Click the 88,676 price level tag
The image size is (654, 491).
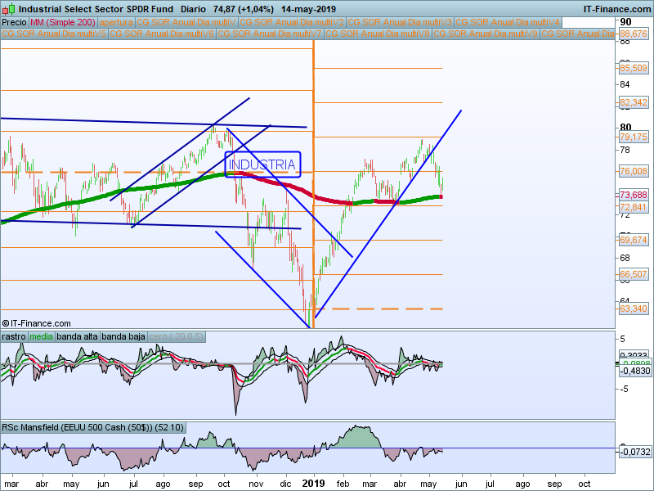tap(633, 34)
